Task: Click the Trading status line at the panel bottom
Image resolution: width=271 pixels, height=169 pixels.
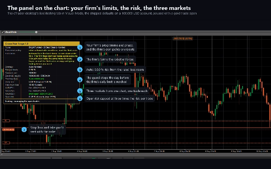Action: (x=22, y=101)
